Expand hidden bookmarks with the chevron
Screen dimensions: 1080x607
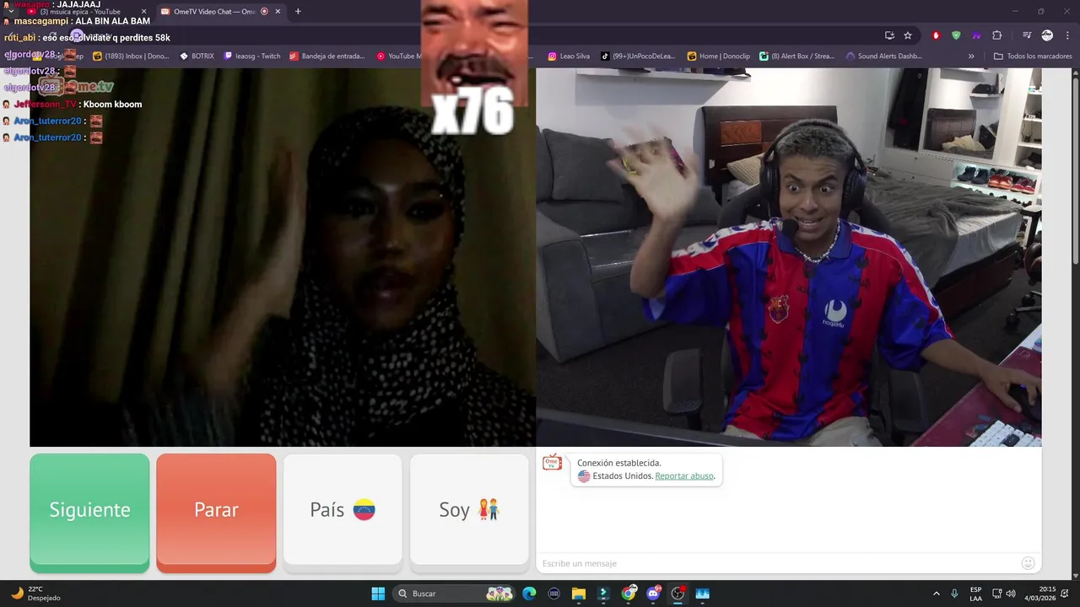tap(971, 56)
